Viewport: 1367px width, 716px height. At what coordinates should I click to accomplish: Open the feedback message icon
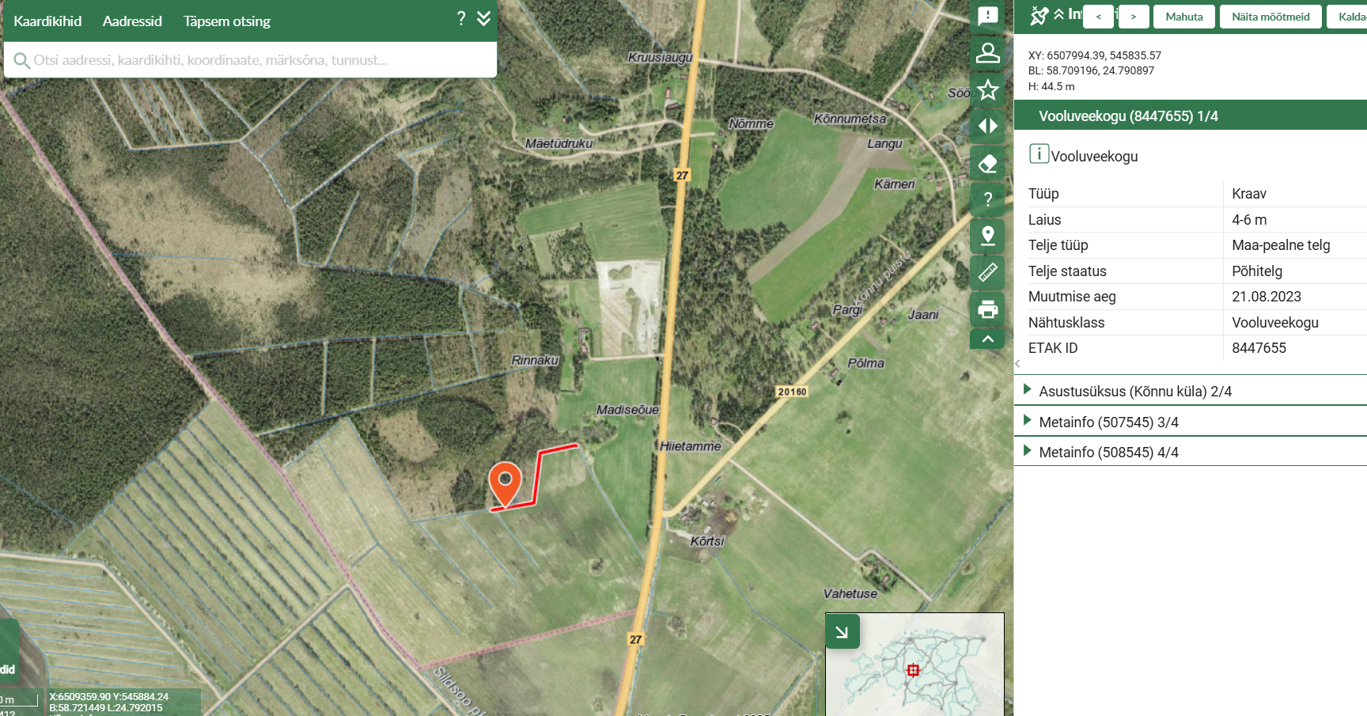click(x=987, y=16)
